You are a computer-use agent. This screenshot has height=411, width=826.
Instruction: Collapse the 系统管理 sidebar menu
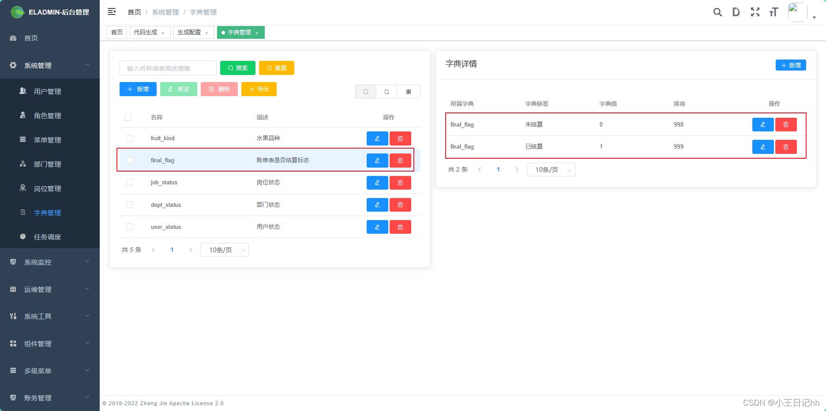tap(50, 65)
